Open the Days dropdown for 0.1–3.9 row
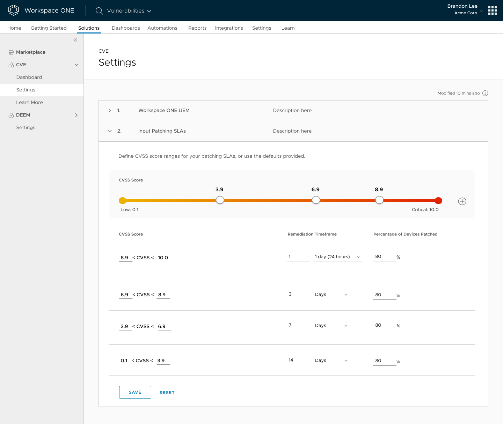 click(x=331, y=360)
